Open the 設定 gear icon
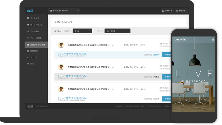222x125 pixels. click(x=28, y=64)
